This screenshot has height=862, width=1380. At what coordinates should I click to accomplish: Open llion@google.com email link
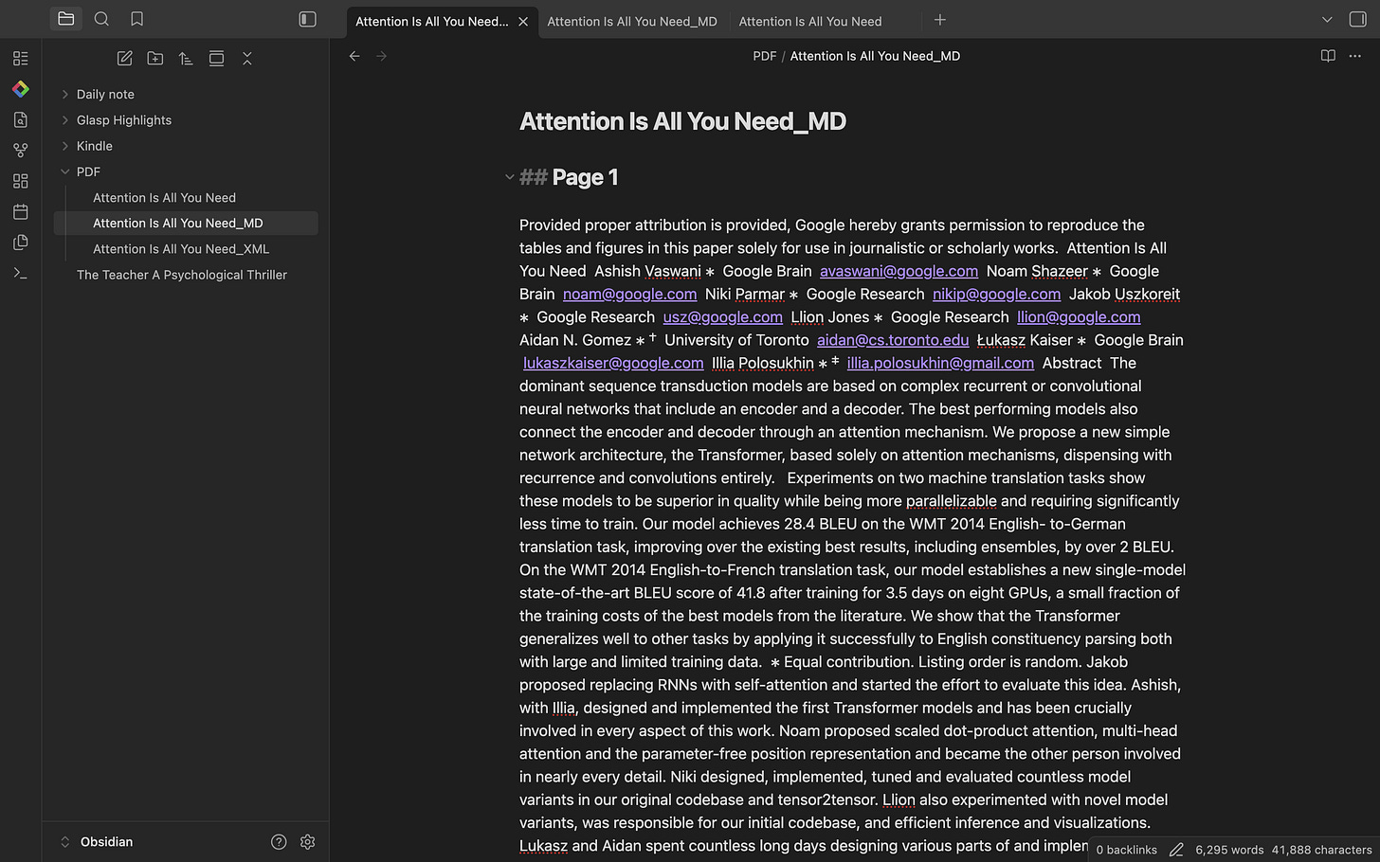[x=1079, y=317]
